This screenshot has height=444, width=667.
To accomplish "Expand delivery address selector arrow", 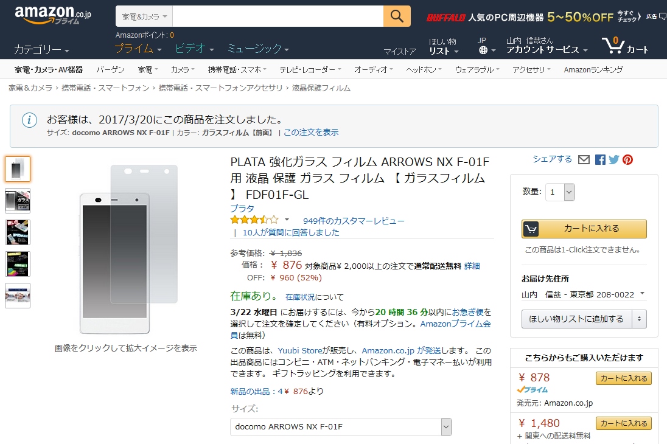I will click(642, 293).
